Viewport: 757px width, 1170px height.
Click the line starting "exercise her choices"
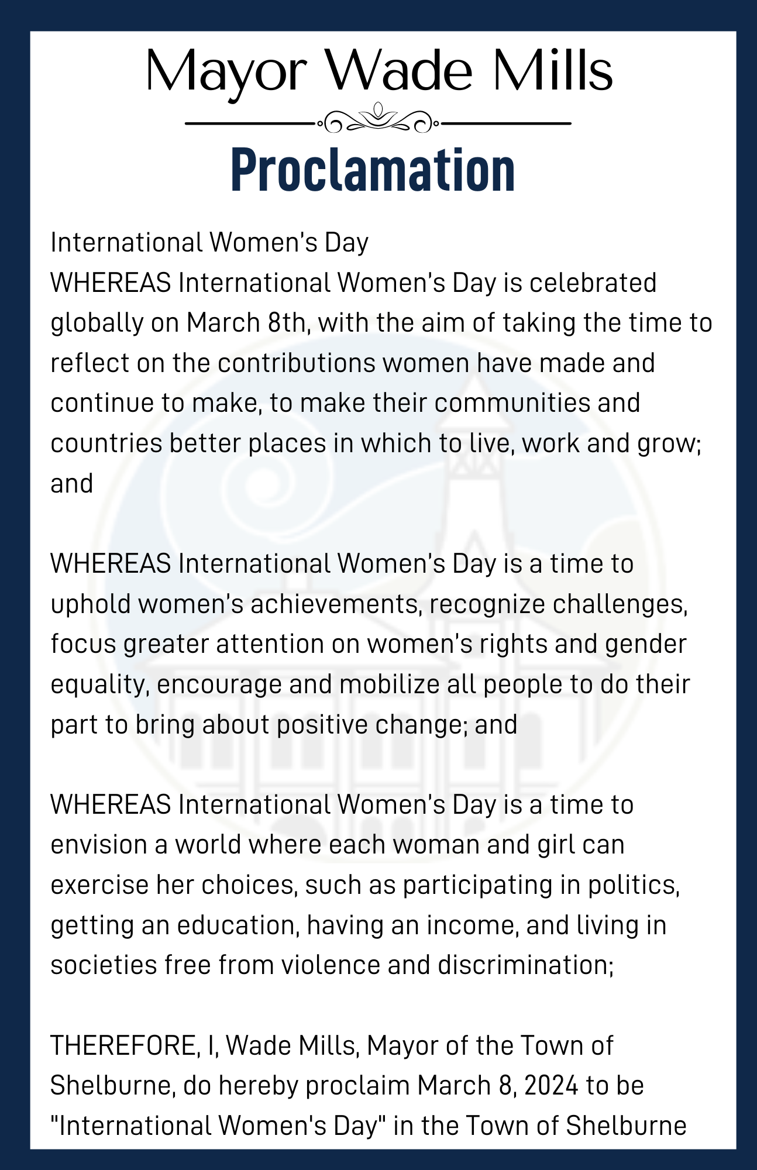[365, 885]
